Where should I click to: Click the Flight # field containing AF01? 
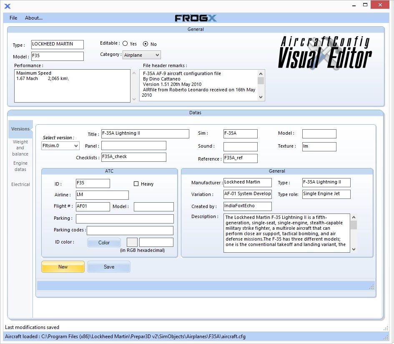tap(93, 206)
